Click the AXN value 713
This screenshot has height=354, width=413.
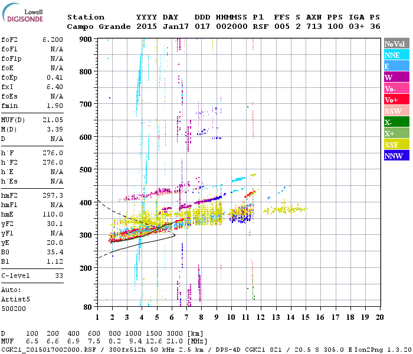pyautogui.click(x=314, y=27)
